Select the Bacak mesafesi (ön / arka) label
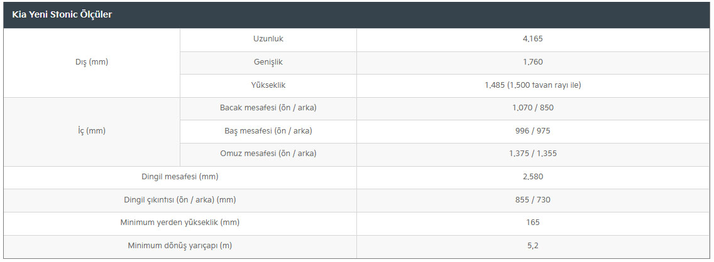This screenshot has height=262, width=714. tap(268, 108)
